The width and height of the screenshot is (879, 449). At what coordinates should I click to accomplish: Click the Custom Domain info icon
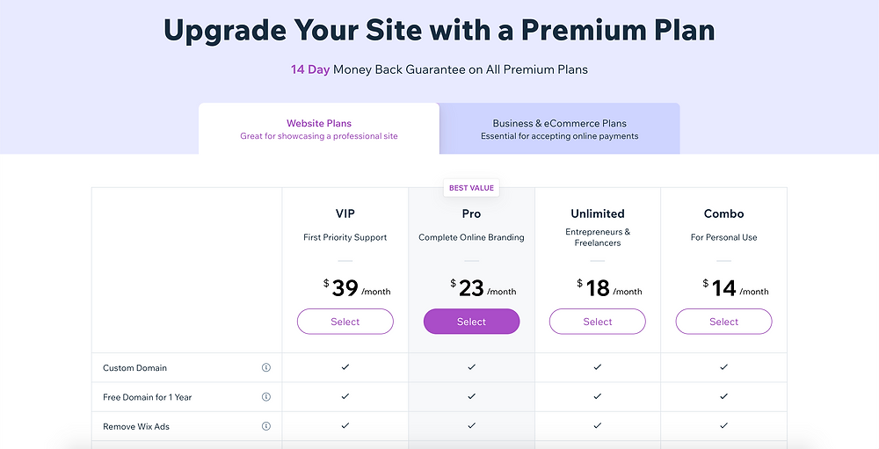pos(266,367)
